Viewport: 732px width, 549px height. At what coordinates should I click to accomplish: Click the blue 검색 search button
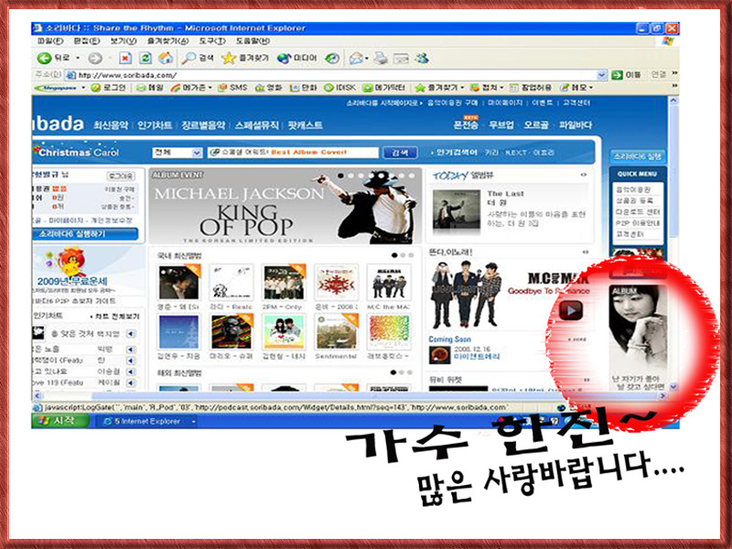pos(400,153)
